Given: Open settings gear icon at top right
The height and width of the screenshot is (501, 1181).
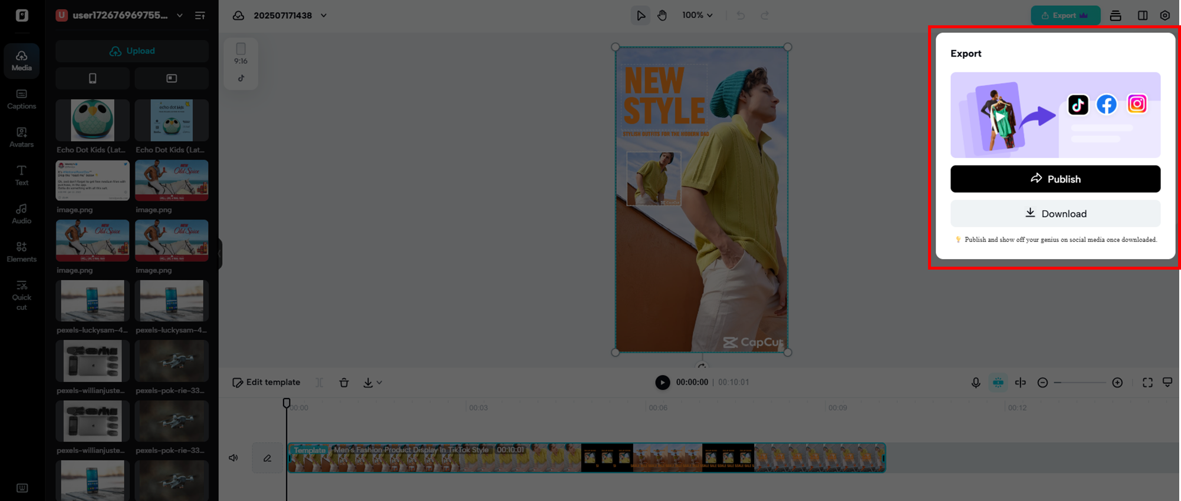Looking at the screenshot, I should click(1165, 16).
